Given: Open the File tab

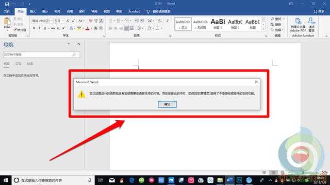Looking at the screenshot, I should 7,11.
